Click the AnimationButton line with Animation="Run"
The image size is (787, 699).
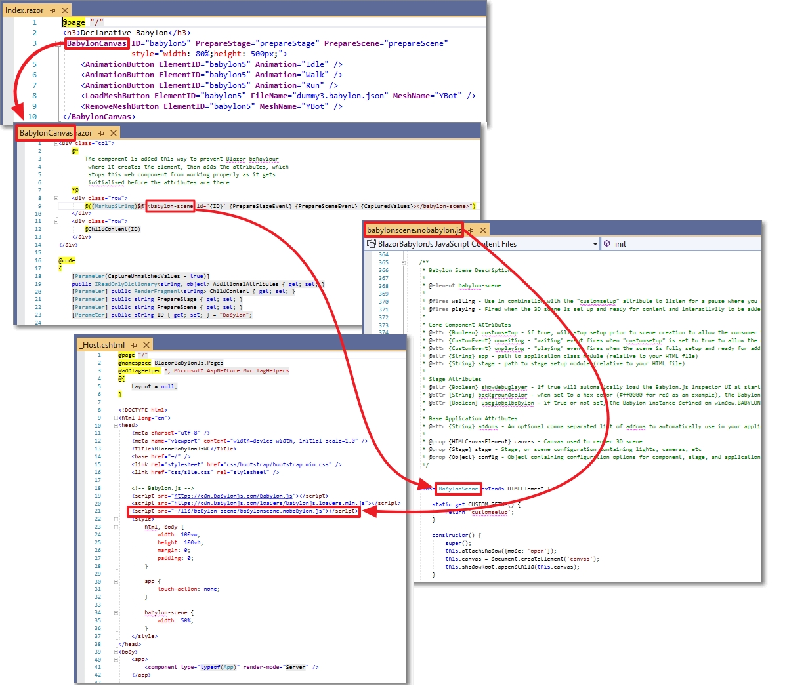(x=209, y=85)
